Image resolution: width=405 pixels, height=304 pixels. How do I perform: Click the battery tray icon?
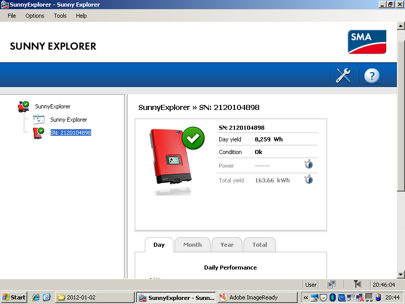378,297
